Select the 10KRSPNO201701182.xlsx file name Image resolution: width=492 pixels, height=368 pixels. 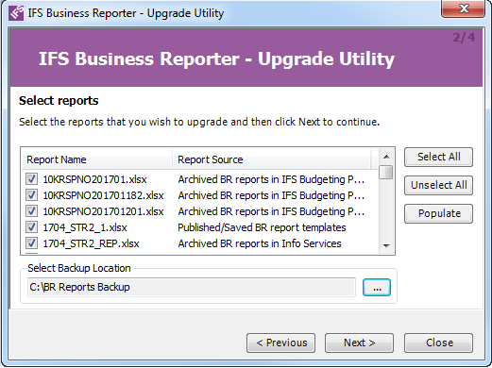click(103, 195)
